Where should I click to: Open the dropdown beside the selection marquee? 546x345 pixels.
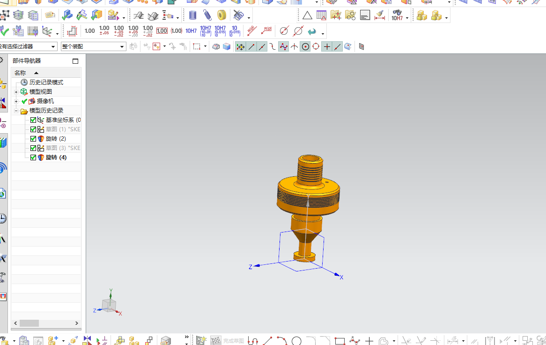click(206, 47)
